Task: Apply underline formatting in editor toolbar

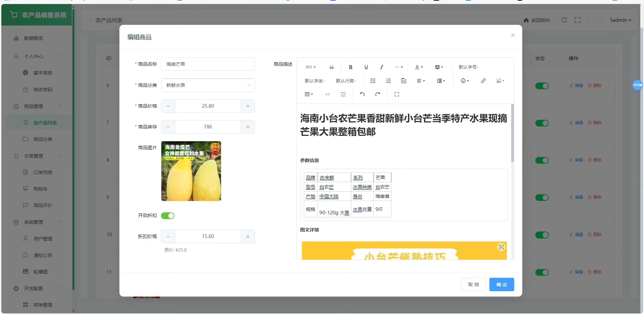Action: click(366, 67)
